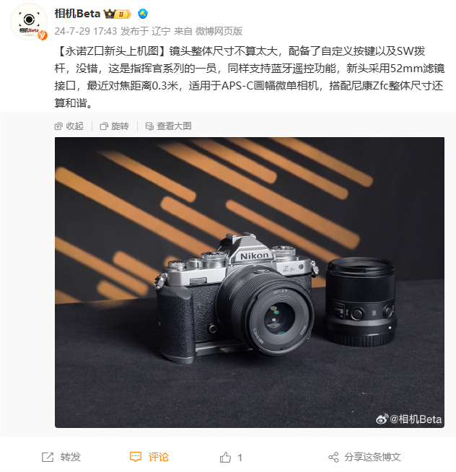The height and width of the screenshot is (472, 456).
Task: Click the Nikon camera photo
Action: click(x=250, y=282)
